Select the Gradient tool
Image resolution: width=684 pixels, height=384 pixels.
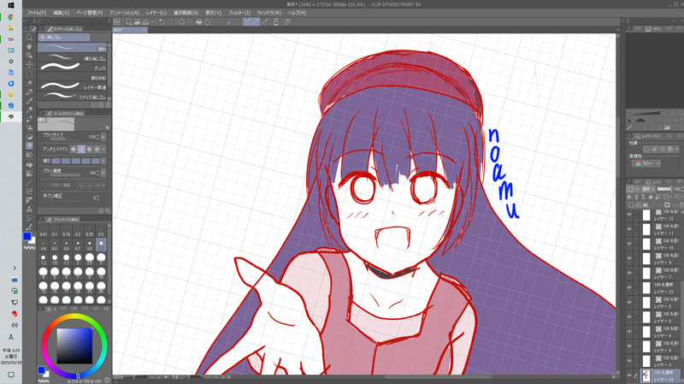point(29,174)
